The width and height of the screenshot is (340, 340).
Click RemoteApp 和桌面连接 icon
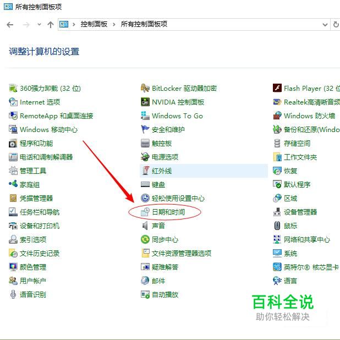(13, 116)
